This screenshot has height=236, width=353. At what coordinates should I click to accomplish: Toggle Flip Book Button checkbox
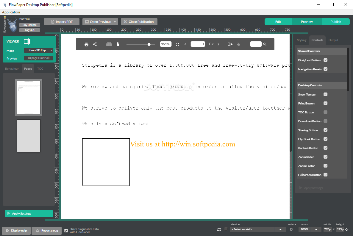pyautogui.click(x=326, y=139)
